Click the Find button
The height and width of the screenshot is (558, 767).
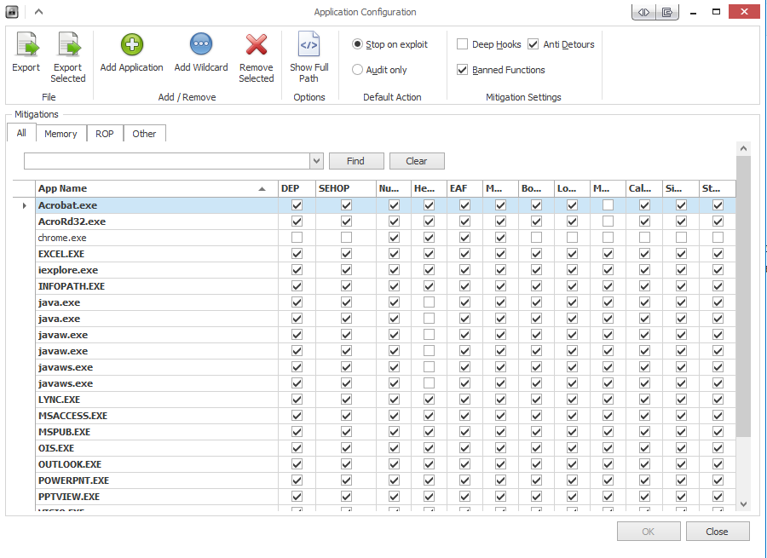pos(355,161)
